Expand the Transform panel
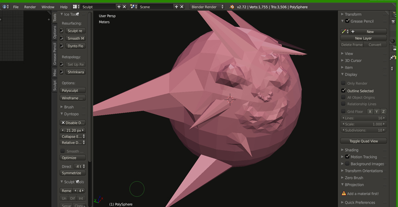Image resolution: width=398 pixels, height=207 pixels. (342, 14)
